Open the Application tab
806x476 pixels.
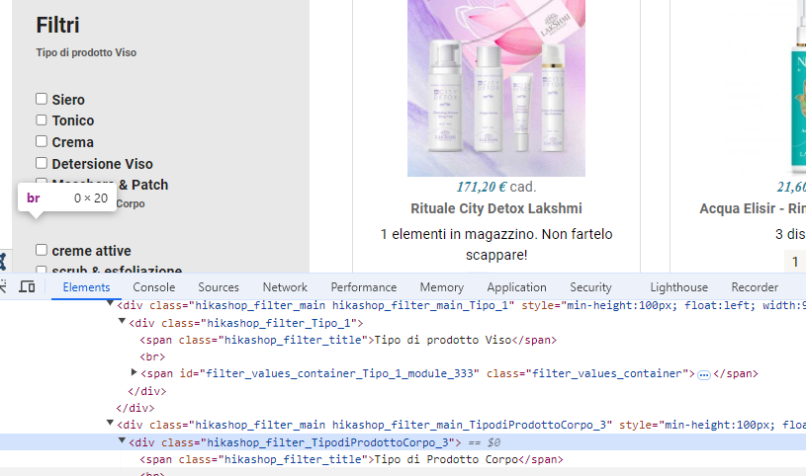click(x=516, y=287)
